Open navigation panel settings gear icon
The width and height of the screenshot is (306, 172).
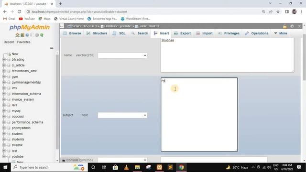pos(37,35)
